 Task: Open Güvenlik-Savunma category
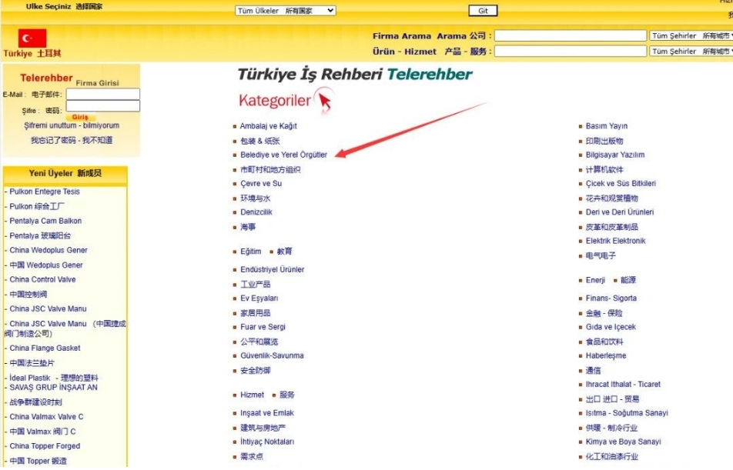point(272,355)
